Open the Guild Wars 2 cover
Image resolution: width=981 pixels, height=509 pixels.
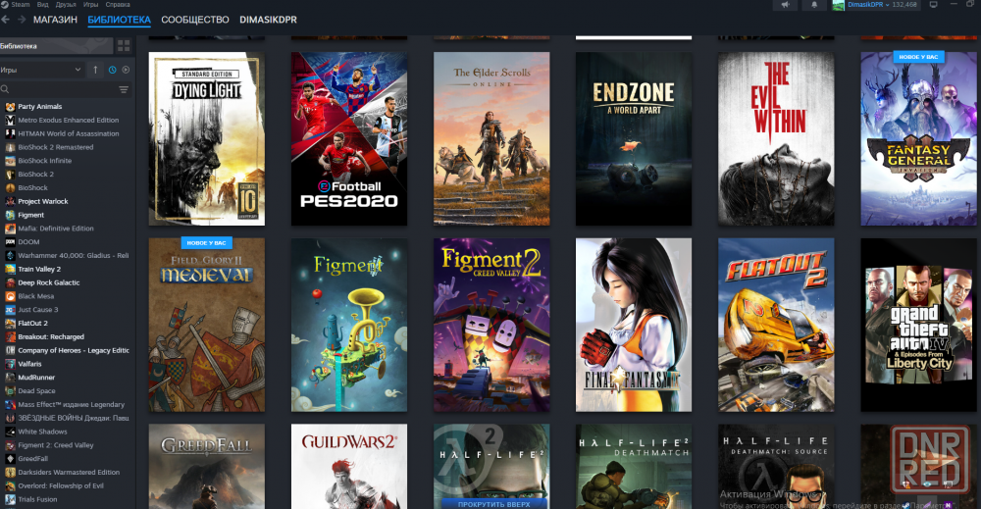coord(349,467)
